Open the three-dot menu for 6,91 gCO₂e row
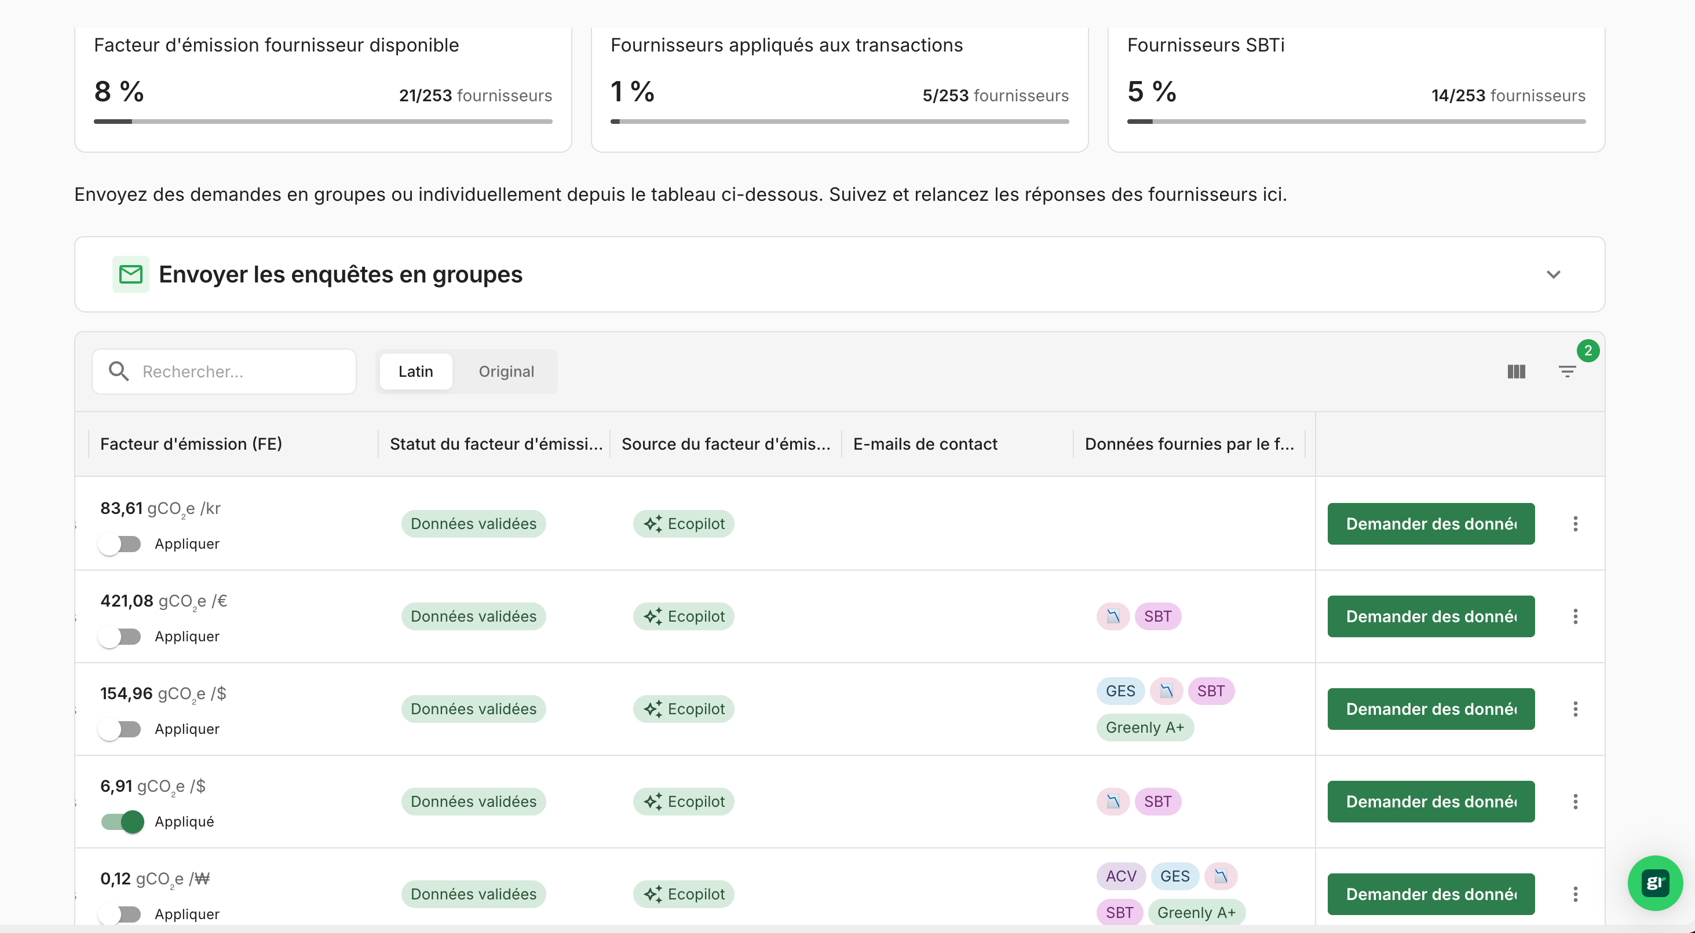1695x933 pixels. pyautogui.click(x=1575, y=802)
